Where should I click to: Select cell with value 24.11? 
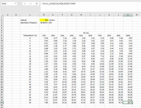(81, 90)
